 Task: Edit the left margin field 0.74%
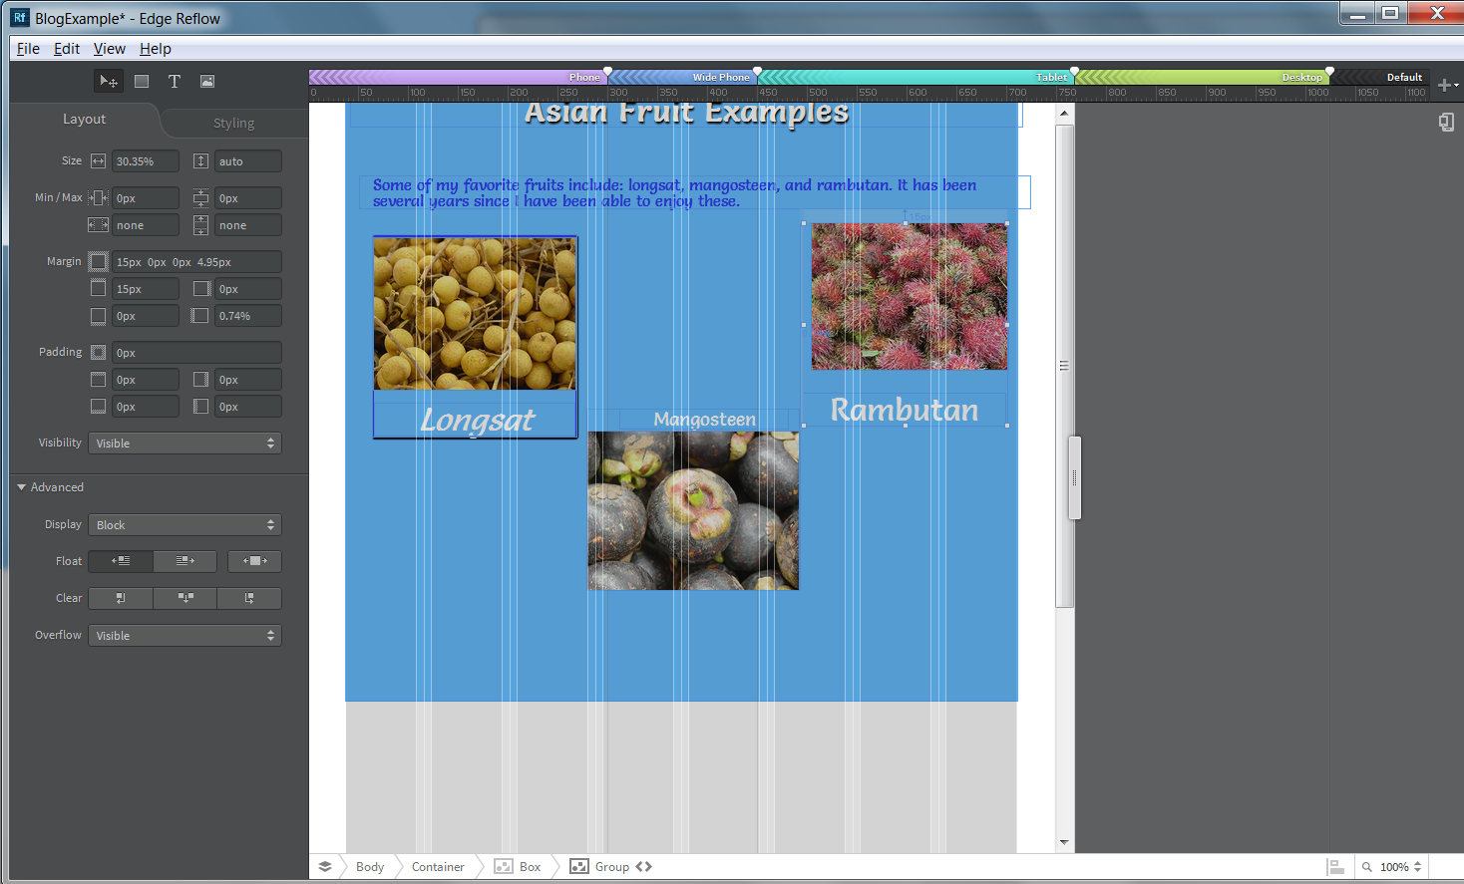[248, 316]
